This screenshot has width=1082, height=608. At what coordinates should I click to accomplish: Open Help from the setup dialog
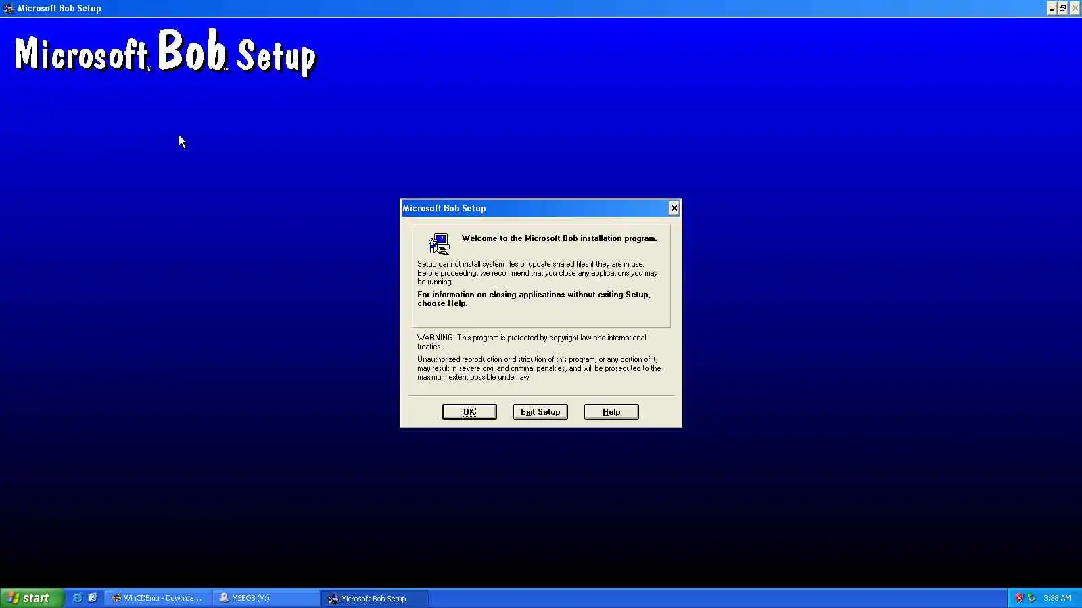click(611, 412)
